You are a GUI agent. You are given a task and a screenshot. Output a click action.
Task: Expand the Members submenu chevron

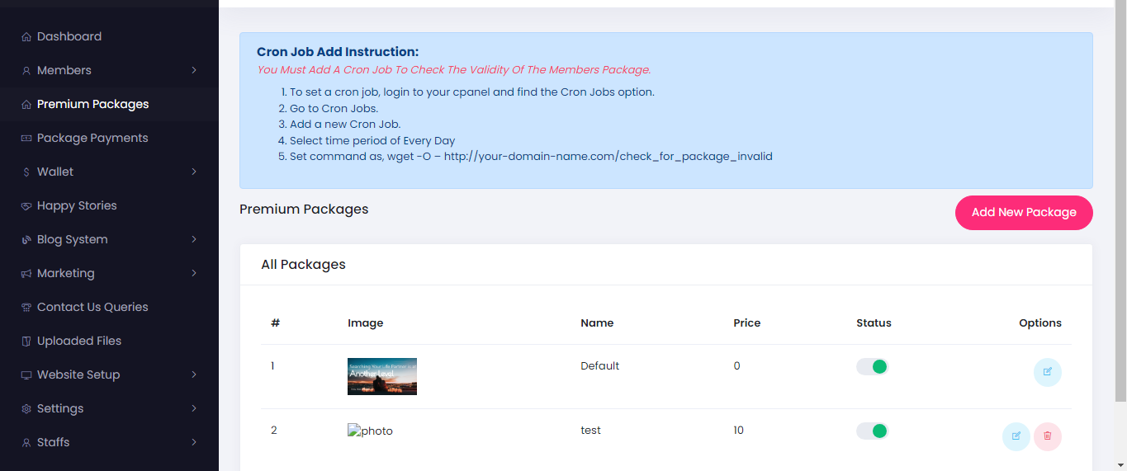tap(194, 71)
